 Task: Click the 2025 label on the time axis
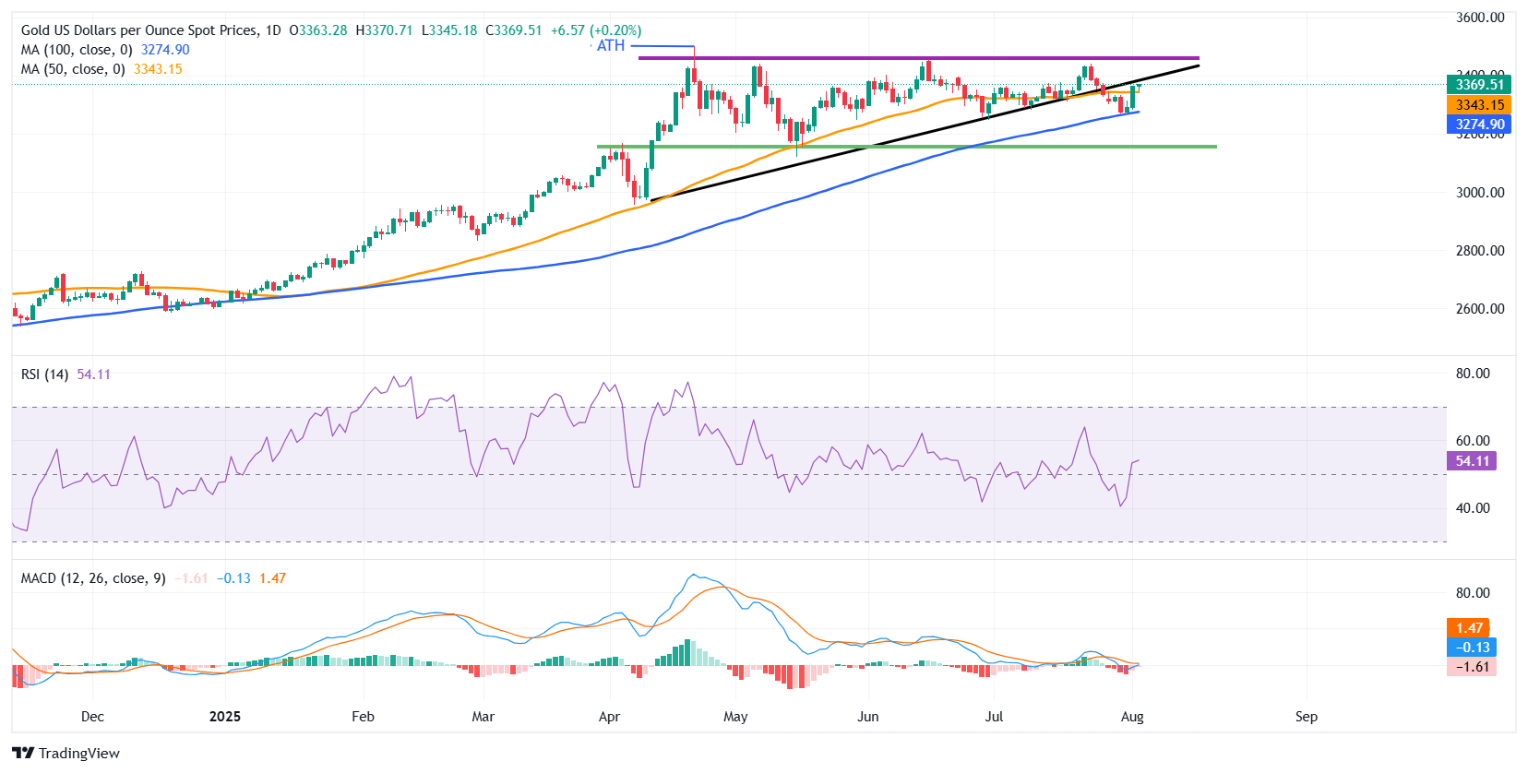click(225, 717)
